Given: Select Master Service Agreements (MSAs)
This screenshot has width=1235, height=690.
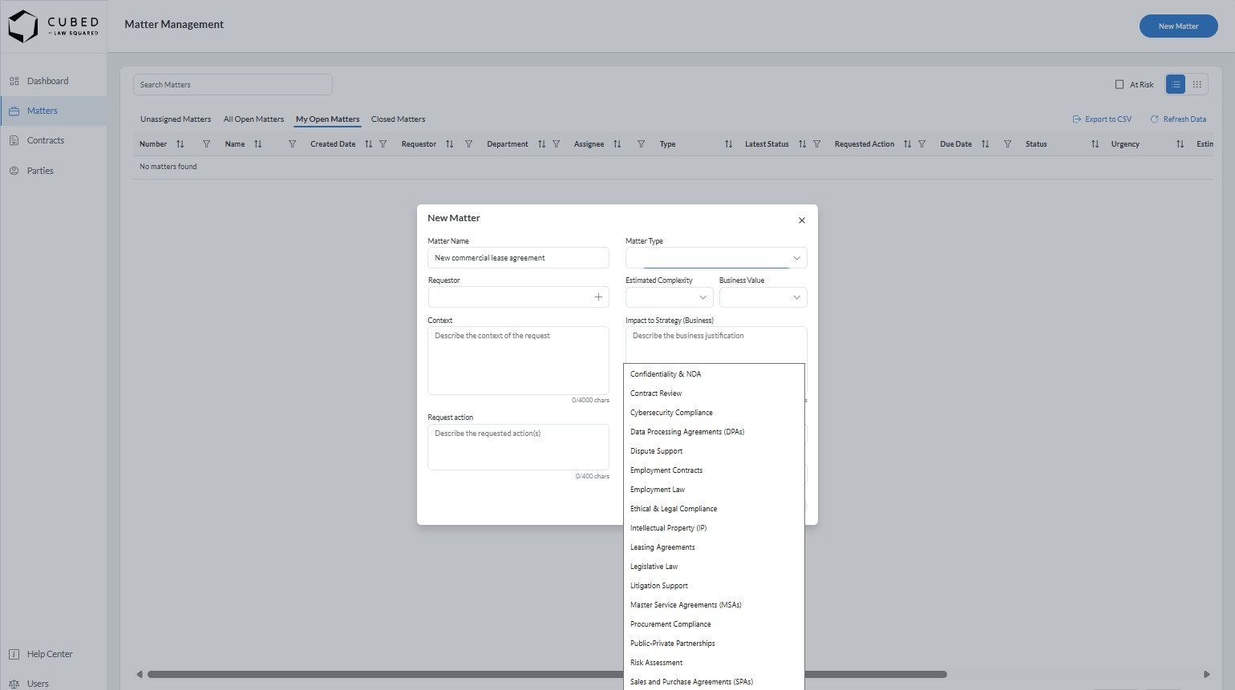Looking at the screenshot, I should click(714, 605).
